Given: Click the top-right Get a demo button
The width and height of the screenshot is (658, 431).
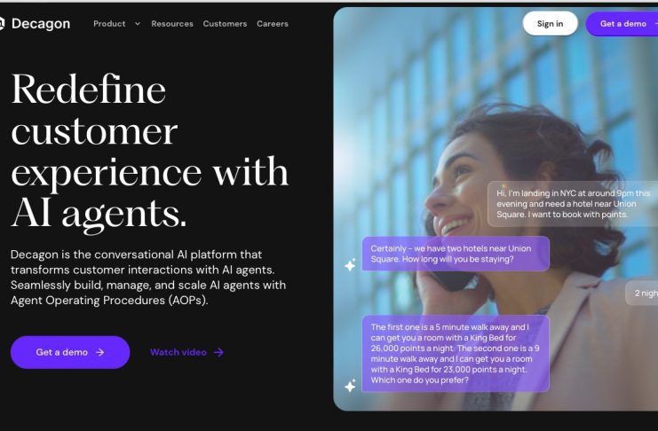Looking at the screenshot, I should pos(622,24).
